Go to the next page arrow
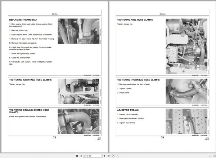The image size is (216, 158). 104,156
